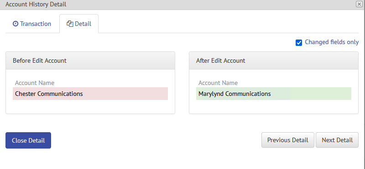Close the Account History Detail dialog
This screenshot has width=365, height=169.
(359, 4)
